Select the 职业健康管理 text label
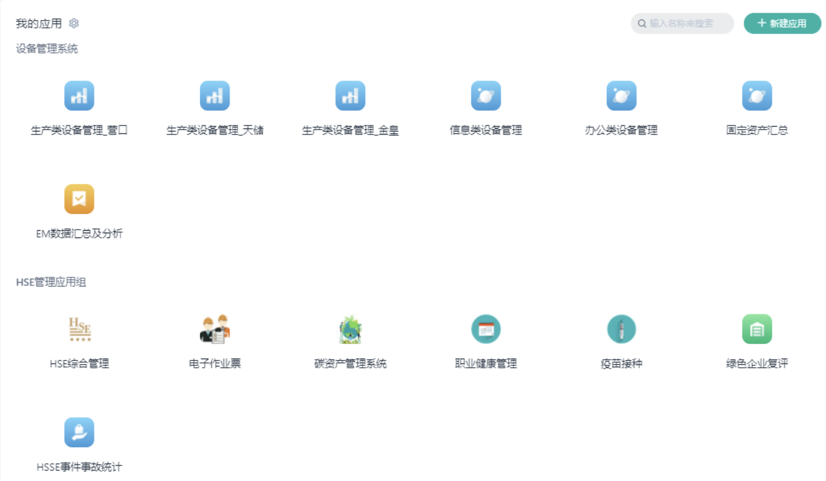 point(486,364)
